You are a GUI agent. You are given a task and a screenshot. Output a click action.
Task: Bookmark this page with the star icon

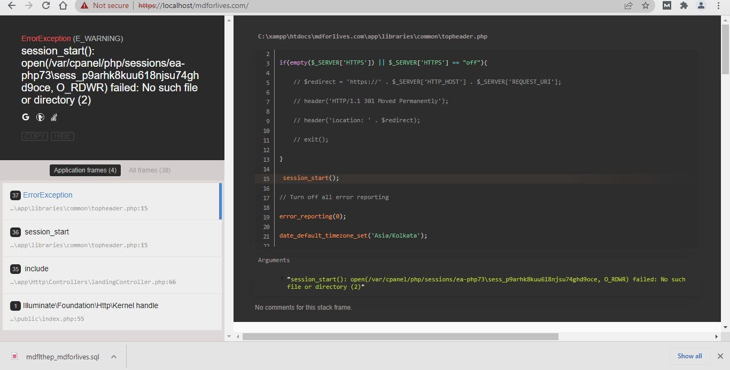pyautogui.click(x=646, y=5)
